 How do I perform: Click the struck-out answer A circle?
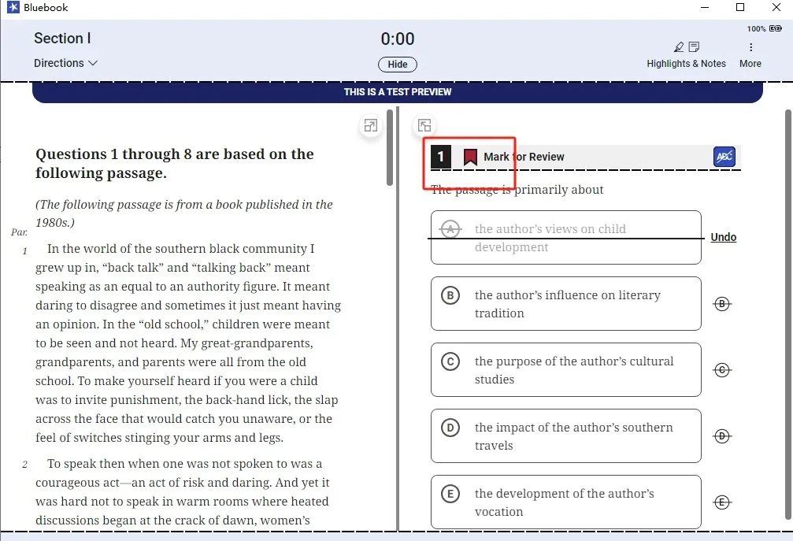[450, 229]
